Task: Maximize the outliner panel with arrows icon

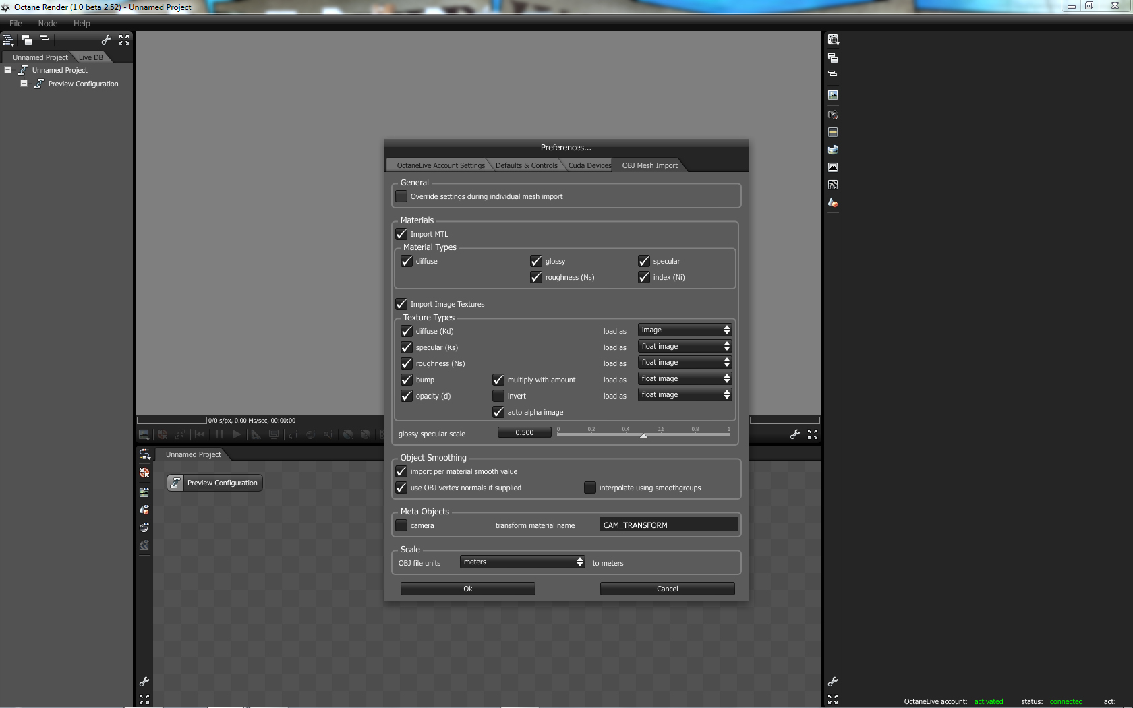Action: click(x=124, y=40)
